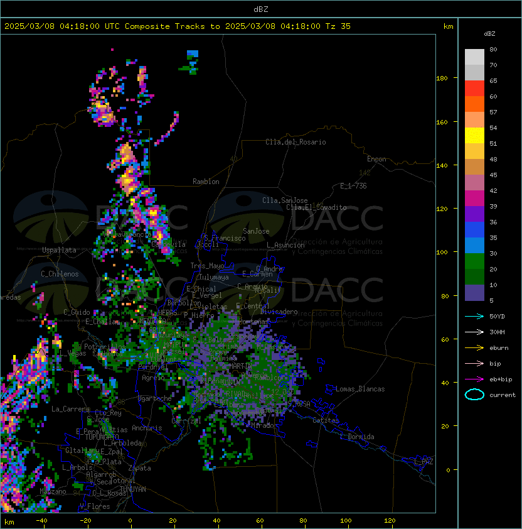
Task: Click the Zapata map label
Action: 139,468
